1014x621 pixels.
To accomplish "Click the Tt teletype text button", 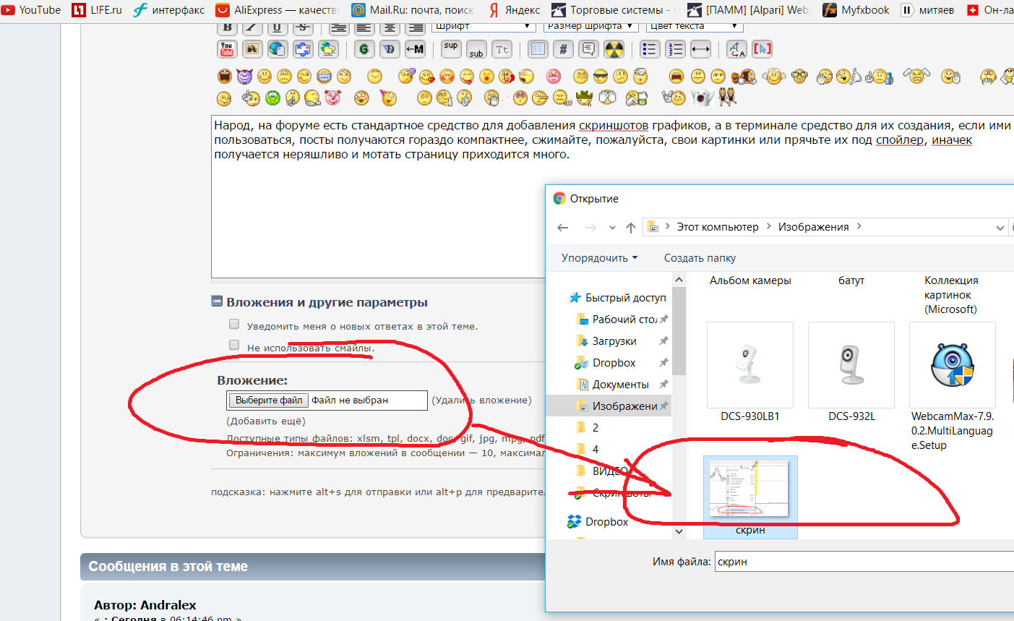I will 502,49.
